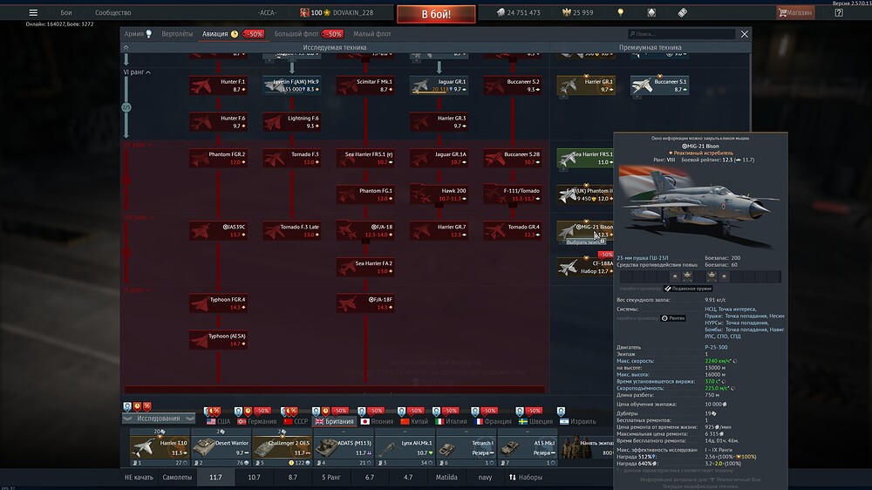
Task: Switch to the Большой флот tab
Action: [x=308, y=34]
